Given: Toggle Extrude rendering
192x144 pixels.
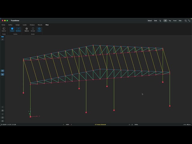Looking at the screenshot, I should [33, 29].
